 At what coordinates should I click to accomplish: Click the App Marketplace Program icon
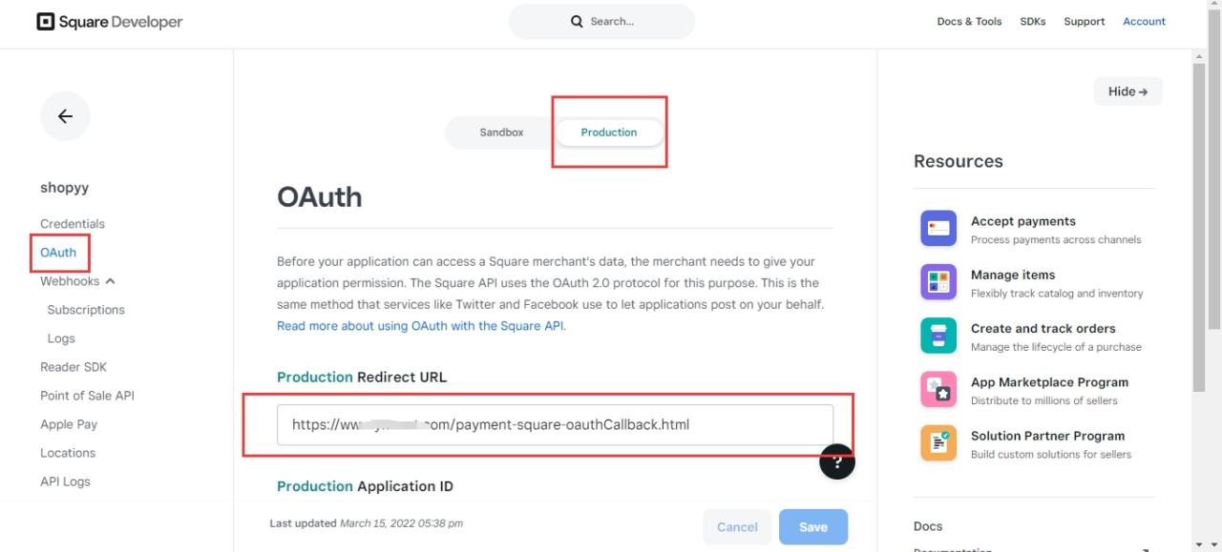938,390
